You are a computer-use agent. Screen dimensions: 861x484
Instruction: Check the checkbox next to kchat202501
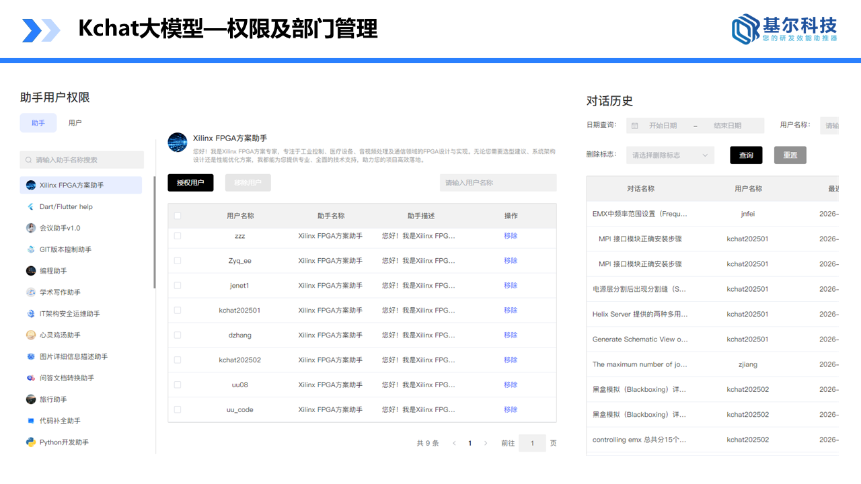point(177,310)
